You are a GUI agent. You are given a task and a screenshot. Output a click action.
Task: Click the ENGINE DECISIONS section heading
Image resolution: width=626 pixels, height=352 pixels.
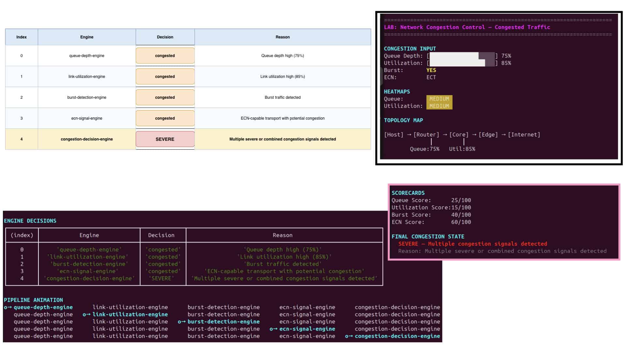(30, 221)
